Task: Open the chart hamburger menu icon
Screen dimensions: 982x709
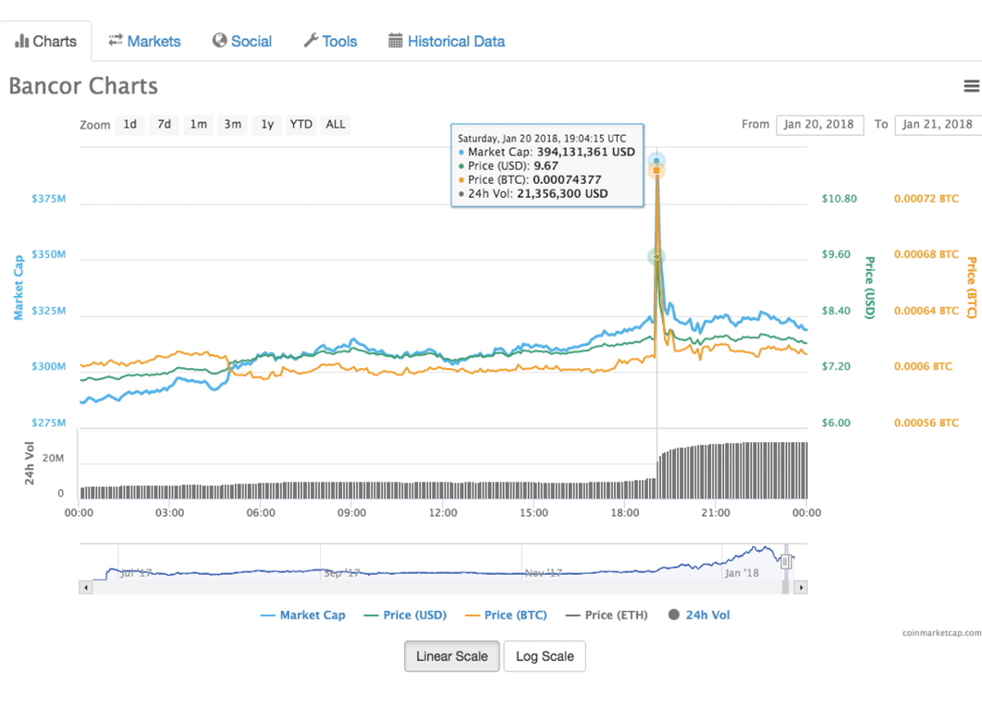Action: click(x=971, y=86)
